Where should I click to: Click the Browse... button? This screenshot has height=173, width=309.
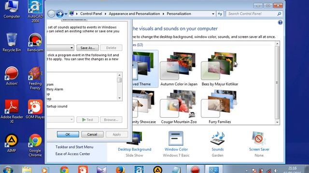pyautogui.click(x=111, y=120)
